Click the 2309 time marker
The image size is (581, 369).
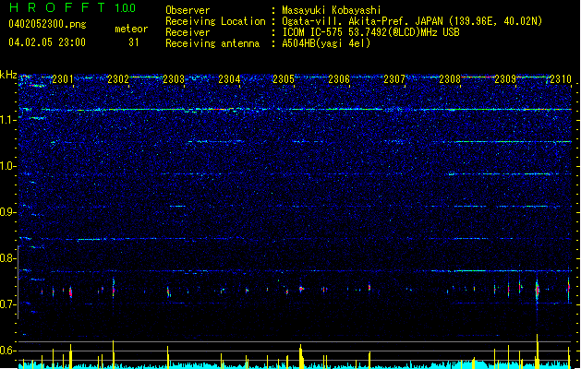pos(505,79)
